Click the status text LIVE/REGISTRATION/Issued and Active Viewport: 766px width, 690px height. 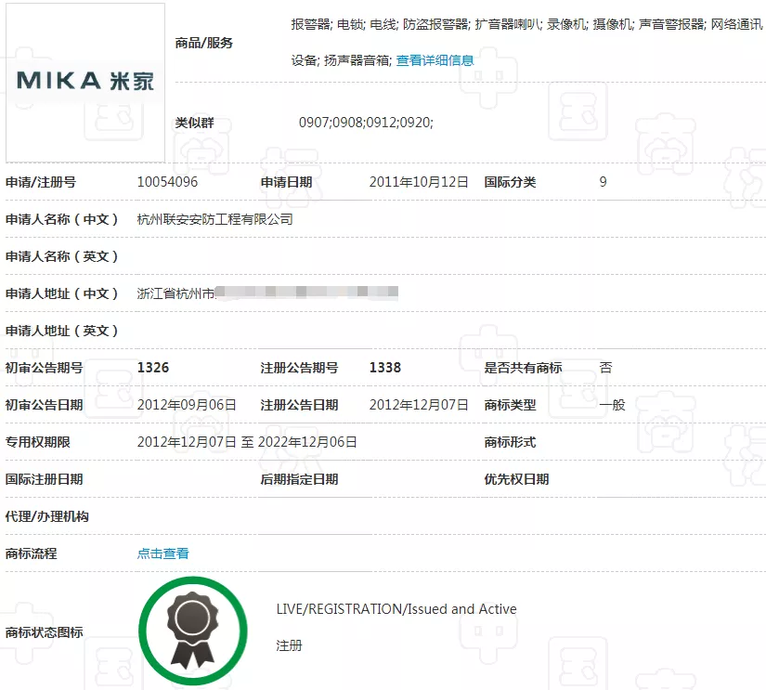(x=396, y=608)
